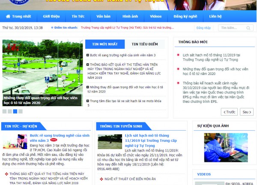Select the first slideshow indicator square
257x185 pixels.
point(4,111)
